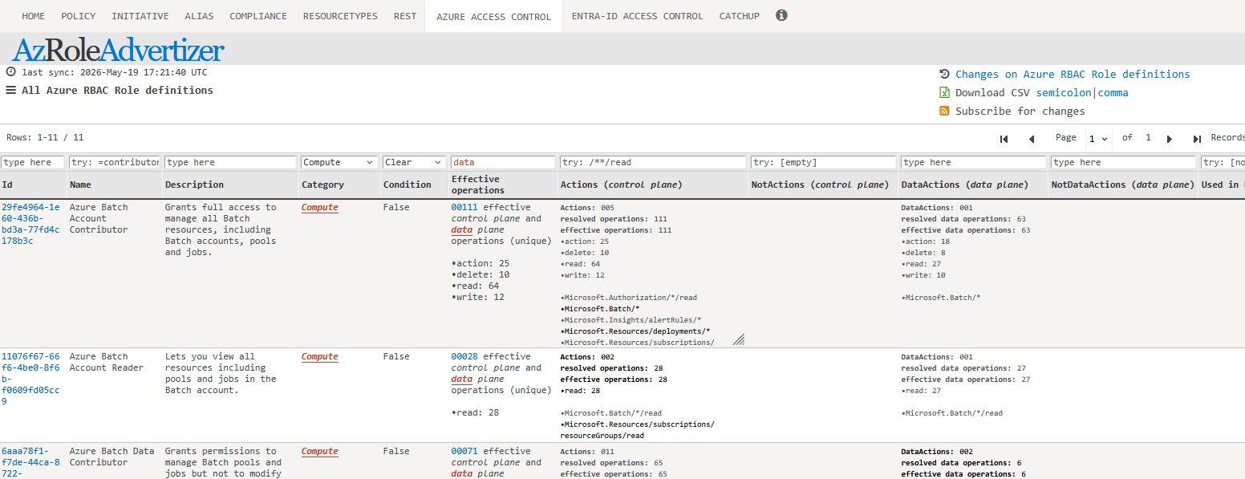Click Compute category link for Batch Data Contributor
The width and height of the screenshot is (1245, 479).
click(320, 451)
